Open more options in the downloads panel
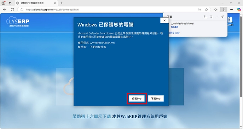 (x=217, y=17)
